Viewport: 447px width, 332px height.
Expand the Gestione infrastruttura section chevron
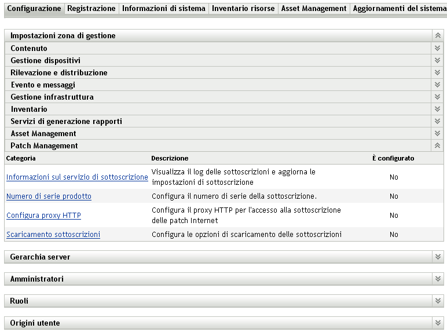pos(438,97)
